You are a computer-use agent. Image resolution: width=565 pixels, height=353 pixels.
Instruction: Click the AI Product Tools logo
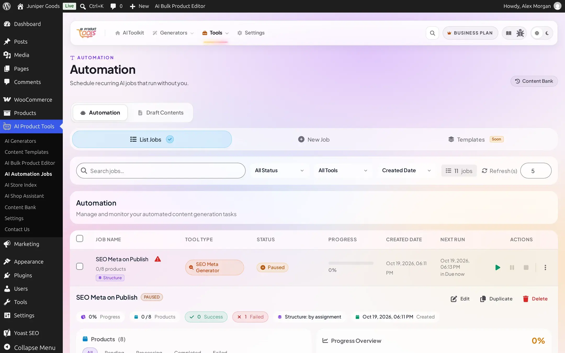click(x=87, y=33)
